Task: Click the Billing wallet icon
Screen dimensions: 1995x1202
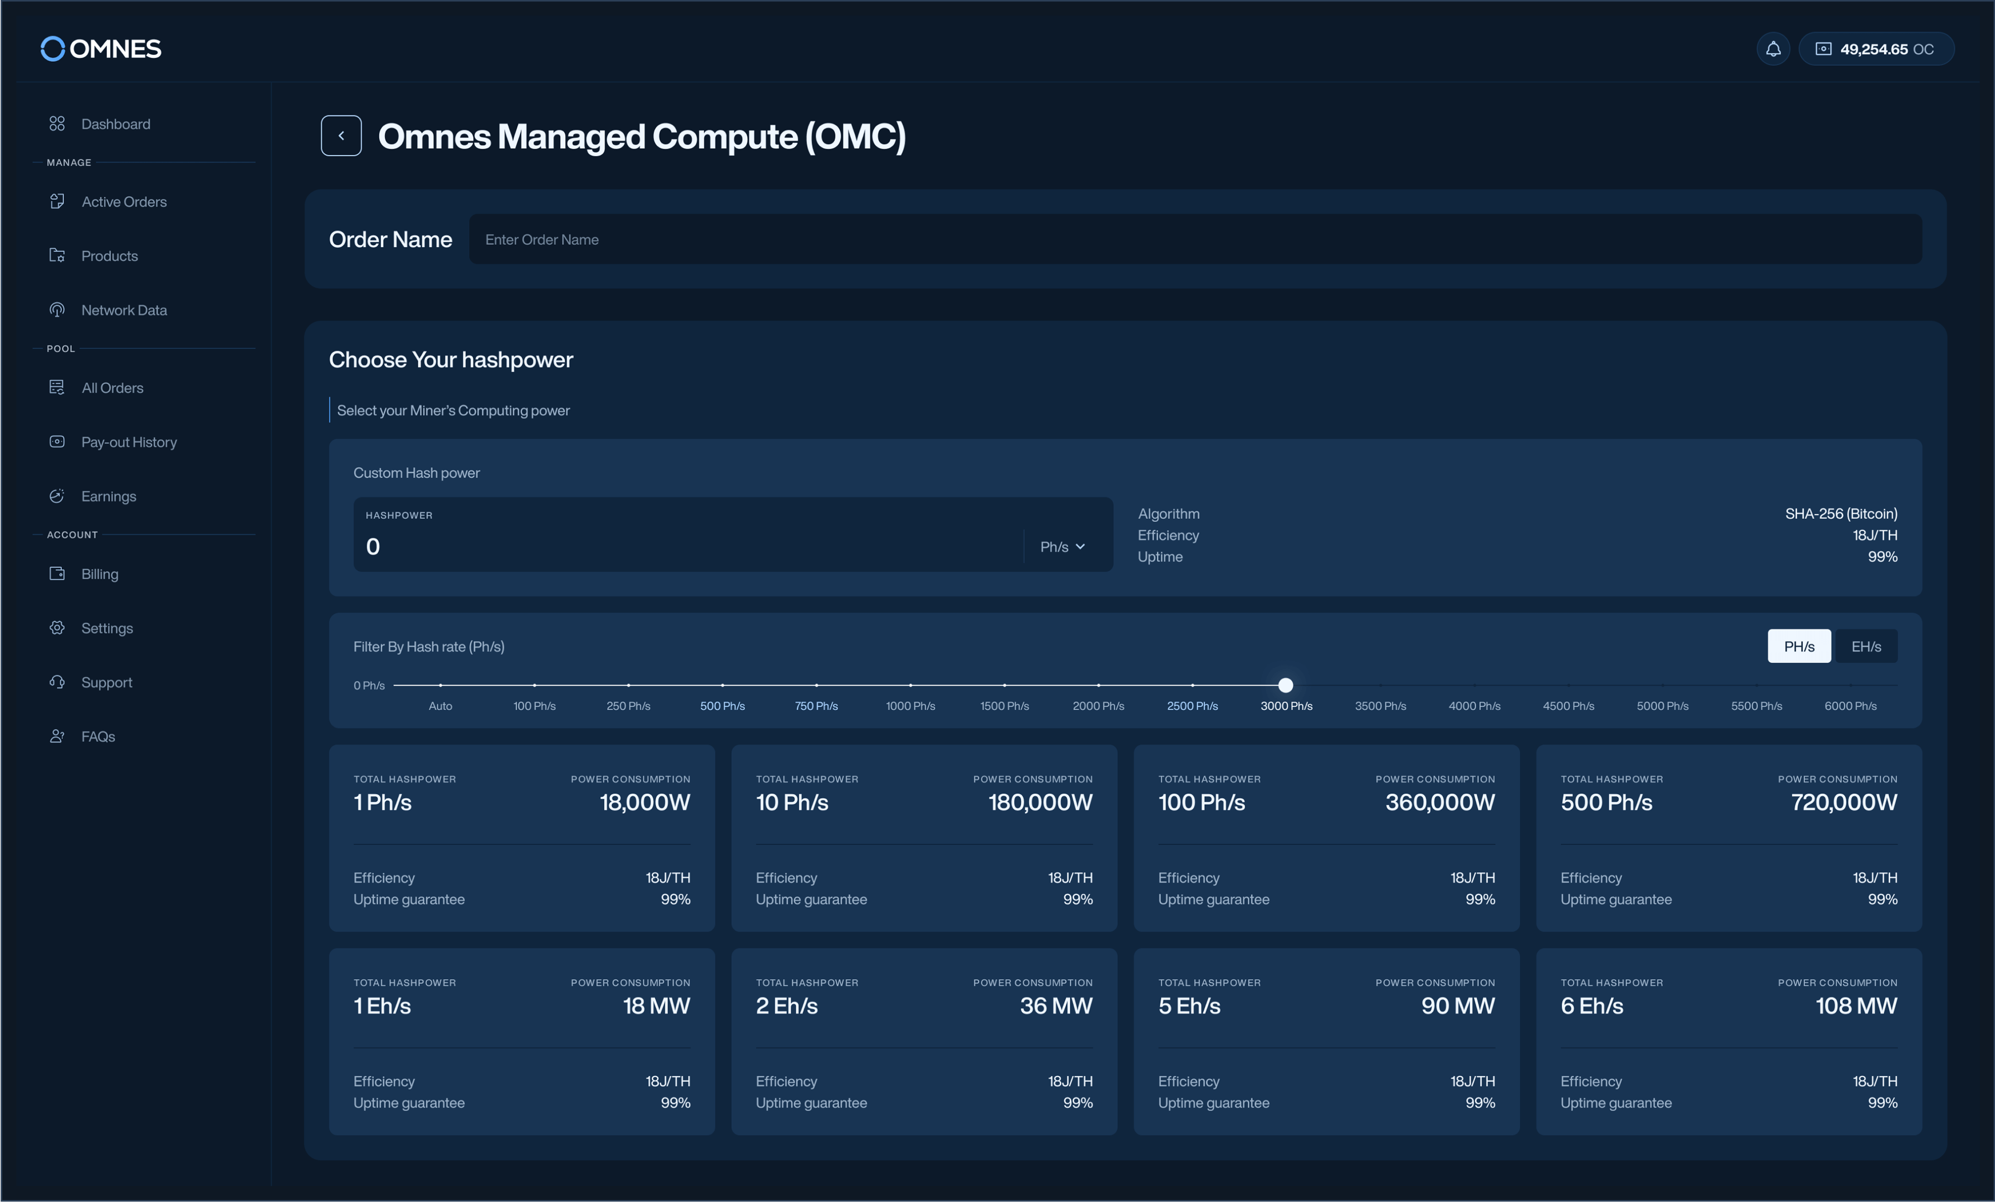Action: point(57,574)
